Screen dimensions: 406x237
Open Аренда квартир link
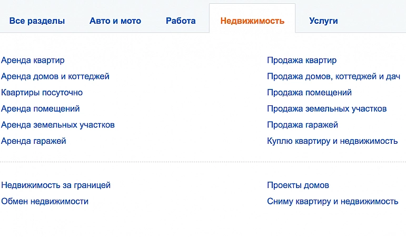33,61
